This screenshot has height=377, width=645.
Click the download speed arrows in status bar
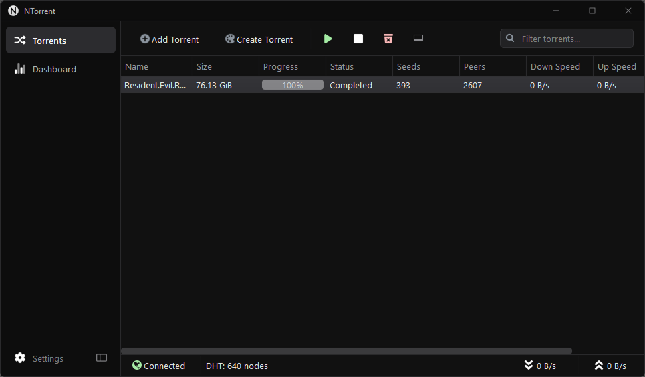coord(529,365)
